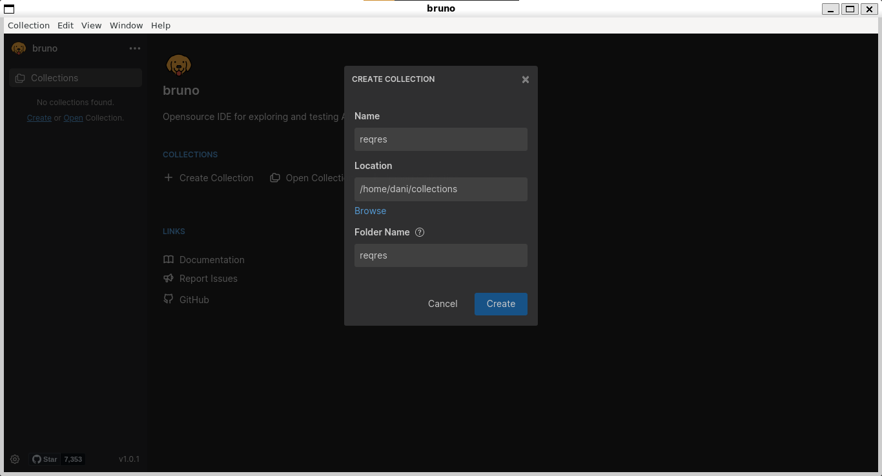
Task: Click the bruno dog logo in the sidebar
Action: (18, 48)
